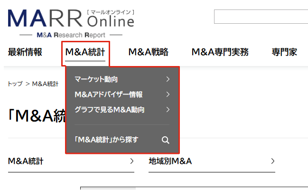The height and width of the screenshot is (190, 308).
Task: Go to トップ breadcrumb link
Action: (15, 84)
